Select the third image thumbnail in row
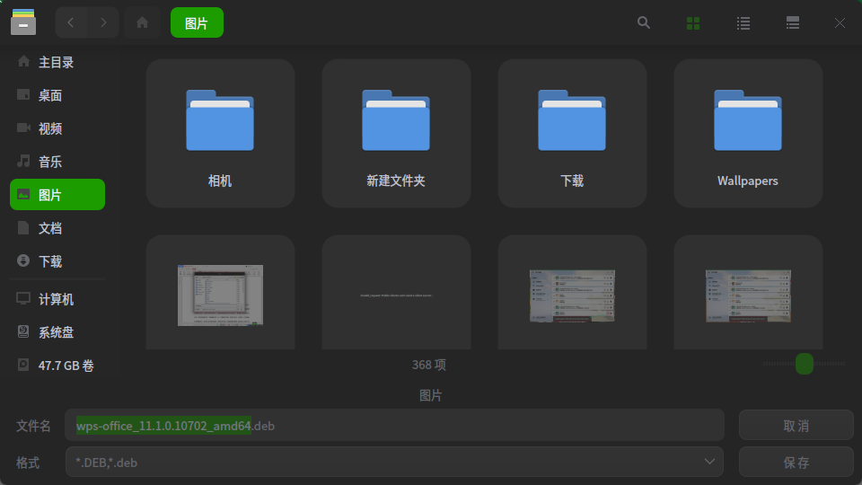This screenshot has width=862, height=485. tap(572, 295)
